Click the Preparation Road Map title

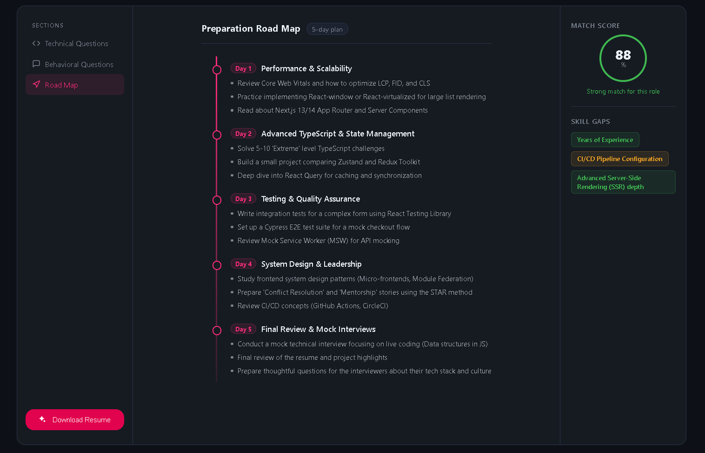coord(251,28)
